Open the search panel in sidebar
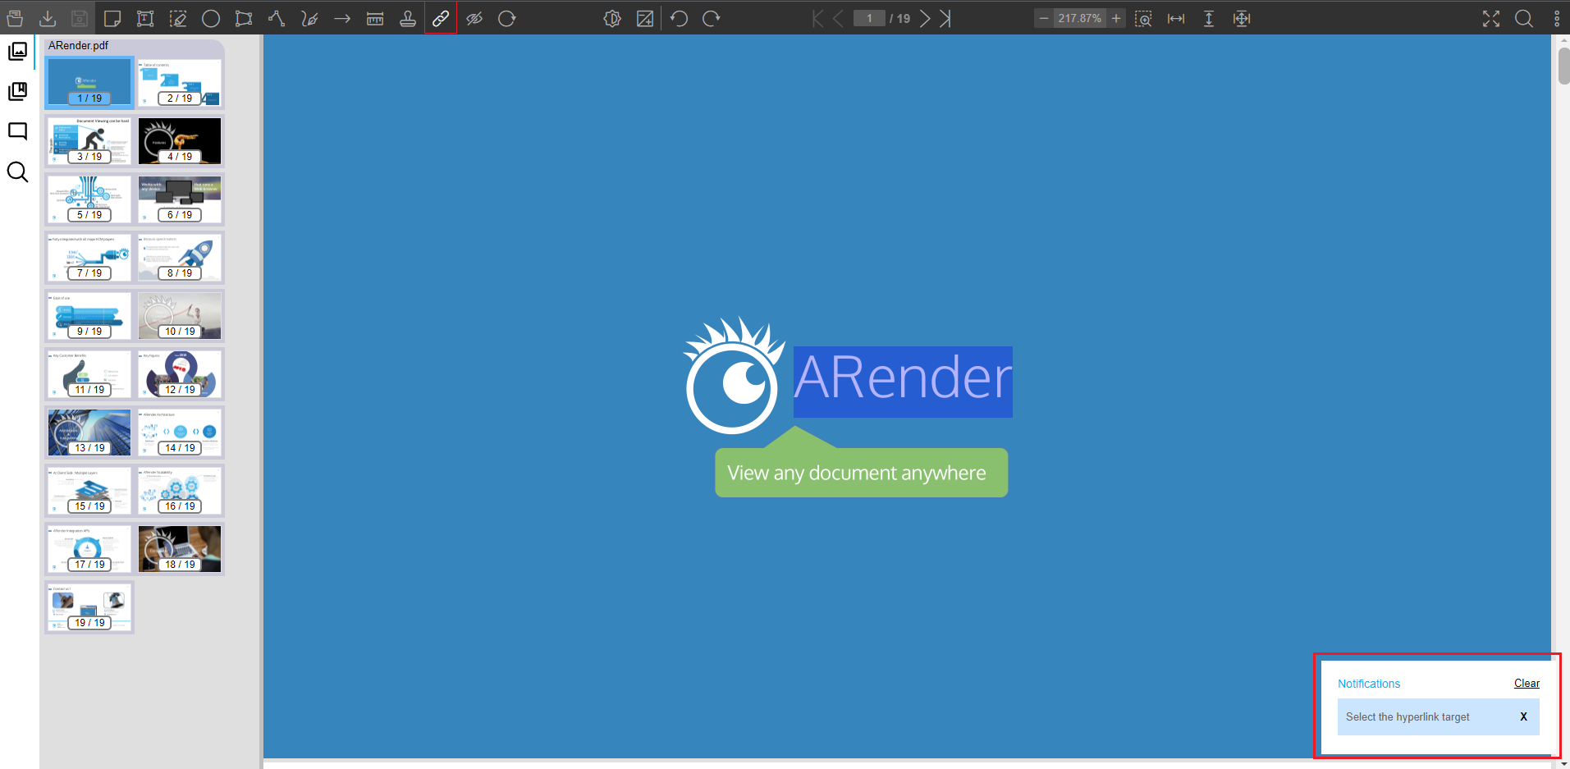 [x=17, y=172]
